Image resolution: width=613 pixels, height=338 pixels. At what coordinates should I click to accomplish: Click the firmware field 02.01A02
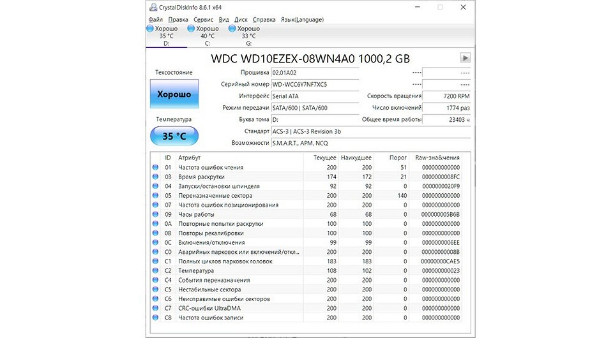pyautogui.click(x=315, y=73)
